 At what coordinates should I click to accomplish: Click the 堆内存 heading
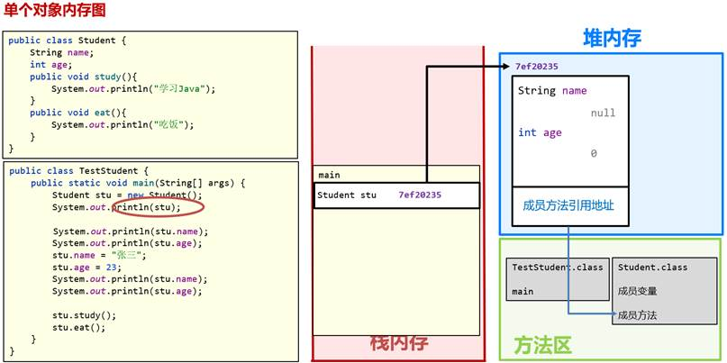pyautogui.click(x=612, y=38)
